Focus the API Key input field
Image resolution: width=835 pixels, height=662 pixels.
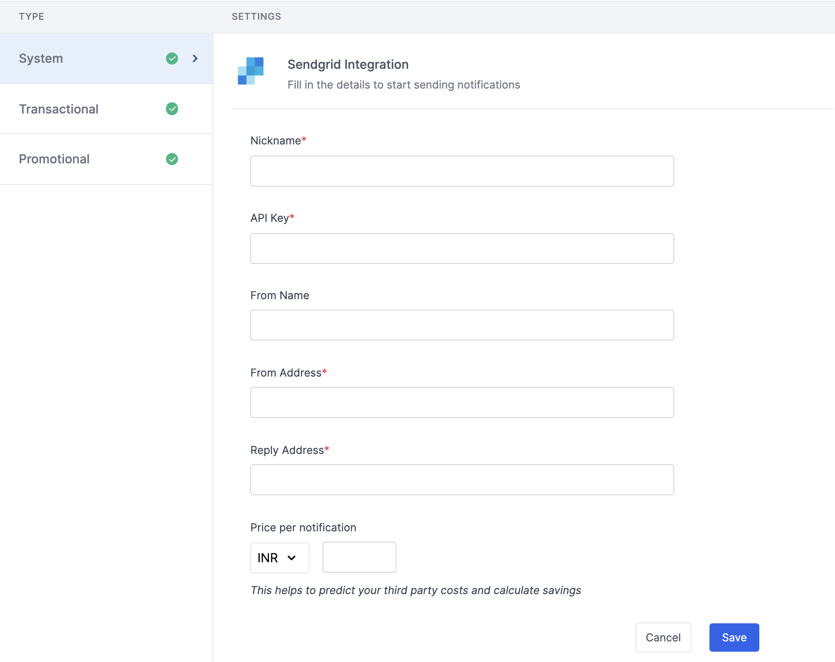[462, 248]
